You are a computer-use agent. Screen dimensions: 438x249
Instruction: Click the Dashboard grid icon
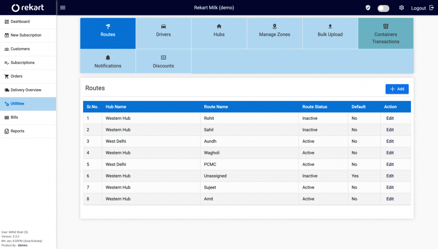[7, 22]
